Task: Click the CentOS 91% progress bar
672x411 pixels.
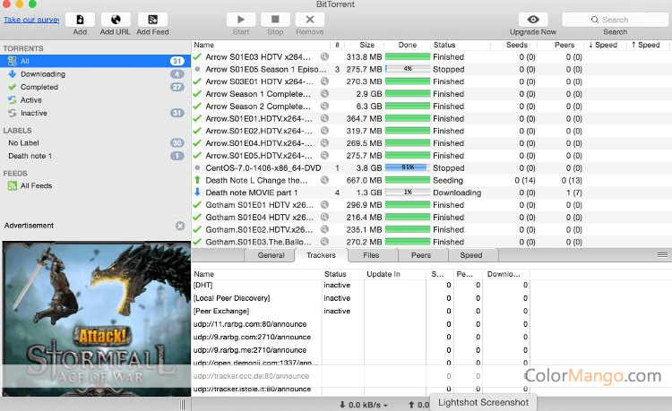Action: (x=407, y=167)
